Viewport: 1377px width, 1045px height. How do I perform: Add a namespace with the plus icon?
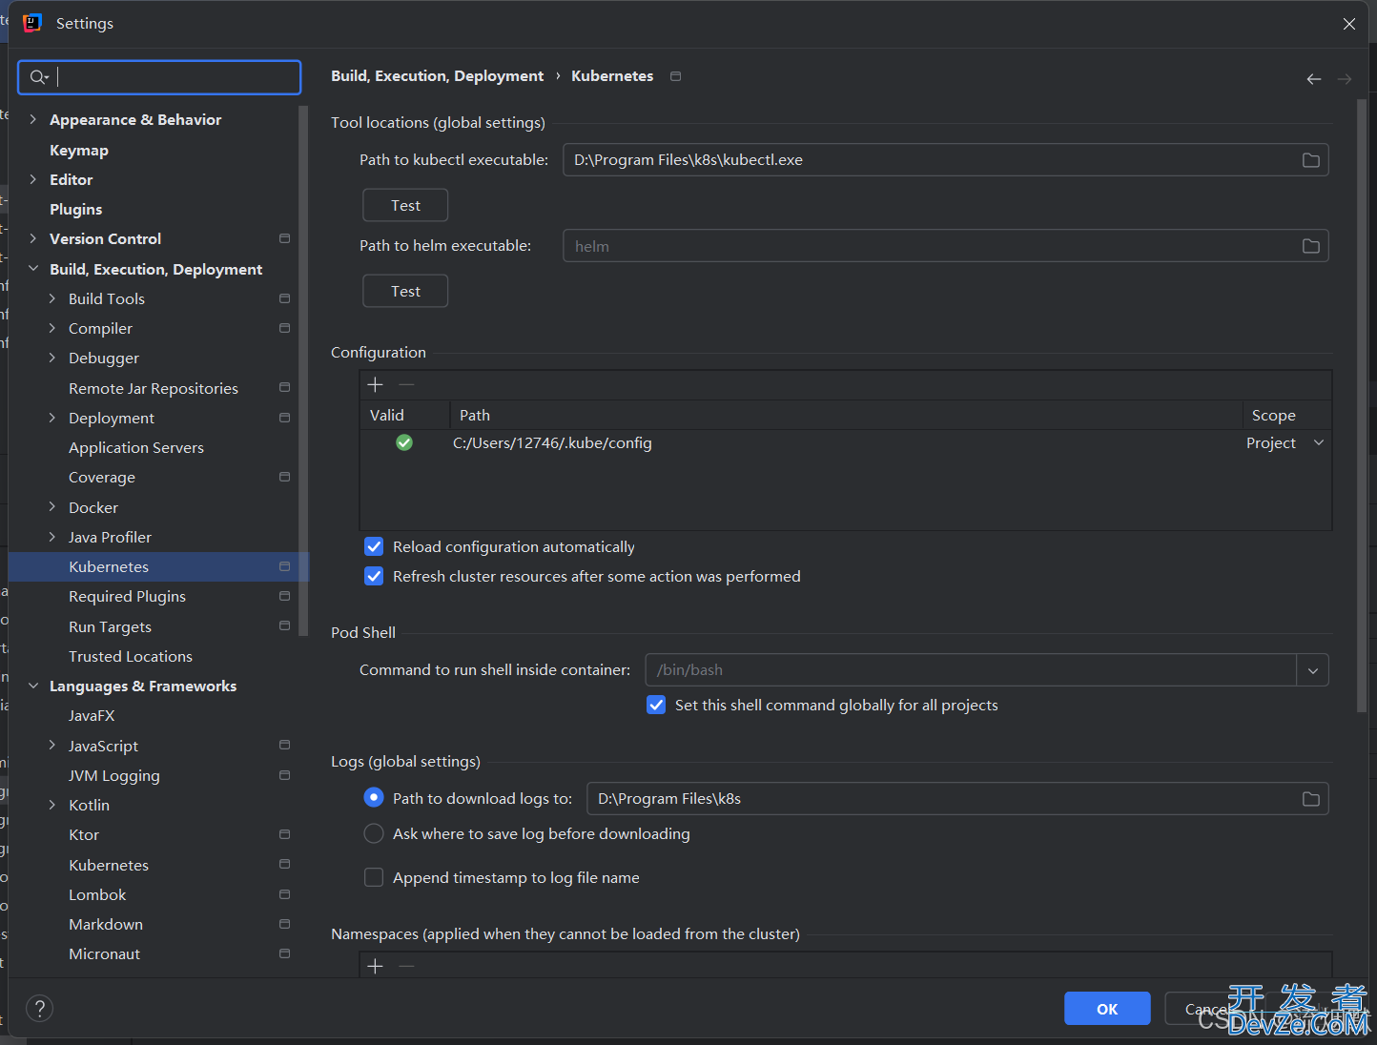pos(376,966)
